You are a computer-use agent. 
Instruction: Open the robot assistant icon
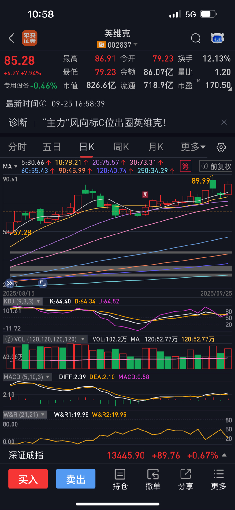(217, 38)
